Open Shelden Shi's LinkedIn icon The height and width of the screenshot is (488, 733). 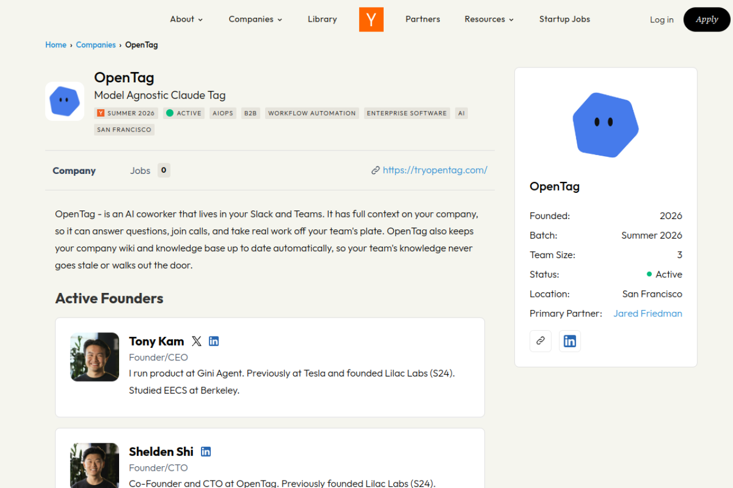click(206, 452)
